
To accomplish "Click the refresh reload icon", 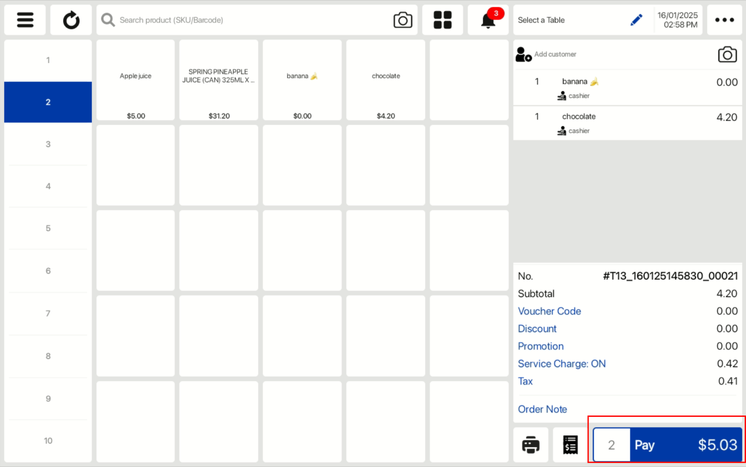I will click(71, 20).
